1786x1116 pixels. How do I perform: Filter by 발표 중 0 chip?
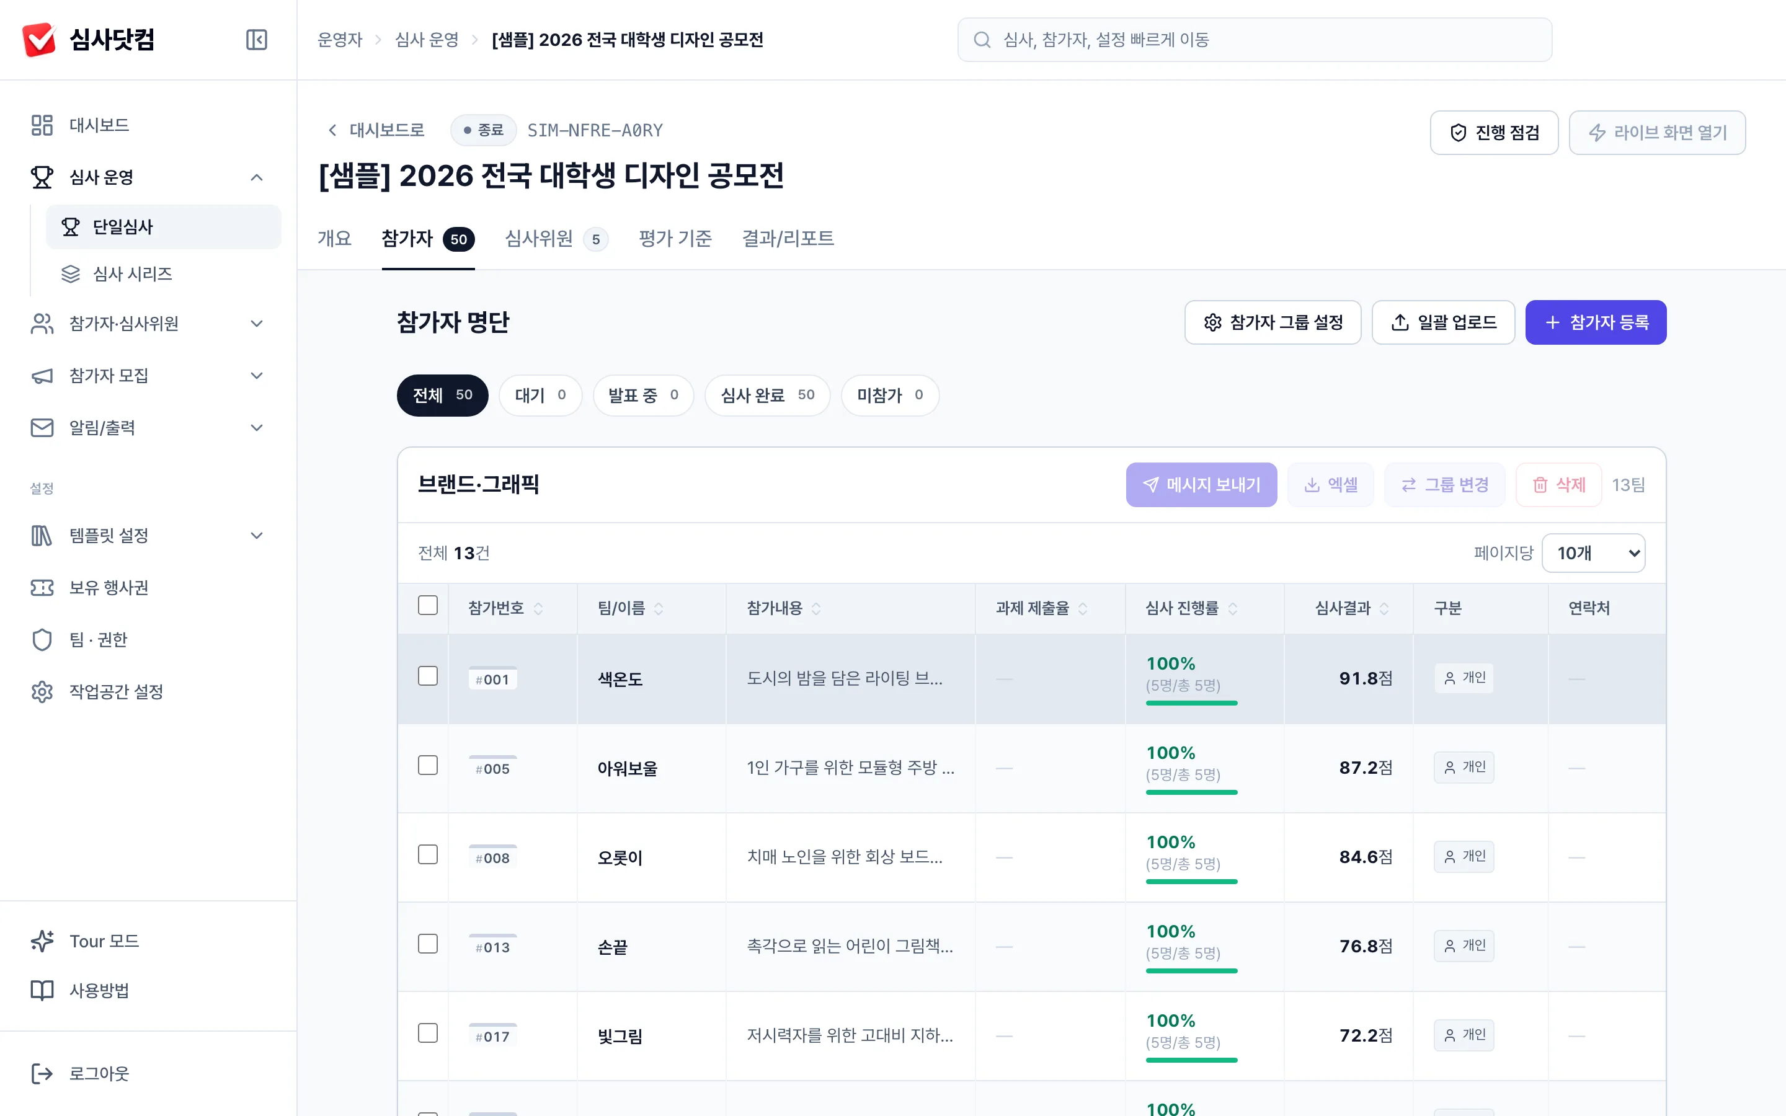tap(643, 396)
